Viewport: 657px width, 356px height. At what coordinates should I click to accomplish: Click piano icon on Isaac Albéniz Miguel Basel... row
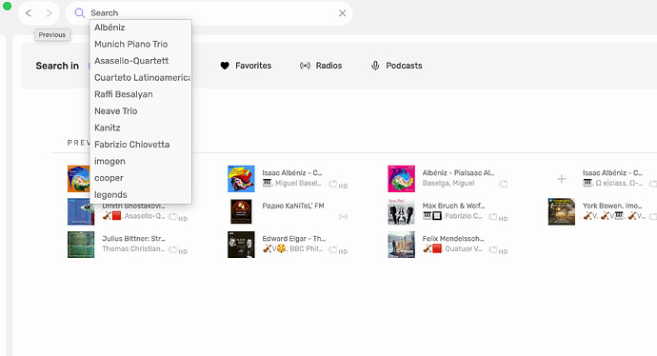point(267,183)
